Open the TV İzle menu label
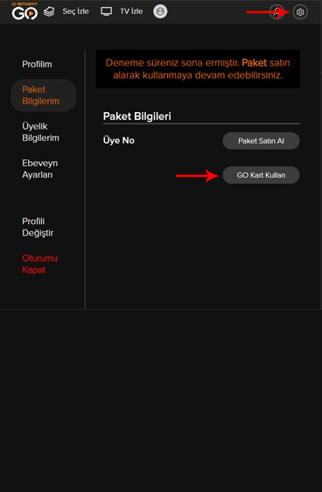The height and width of the screenshot is (492, 322). 131,11
